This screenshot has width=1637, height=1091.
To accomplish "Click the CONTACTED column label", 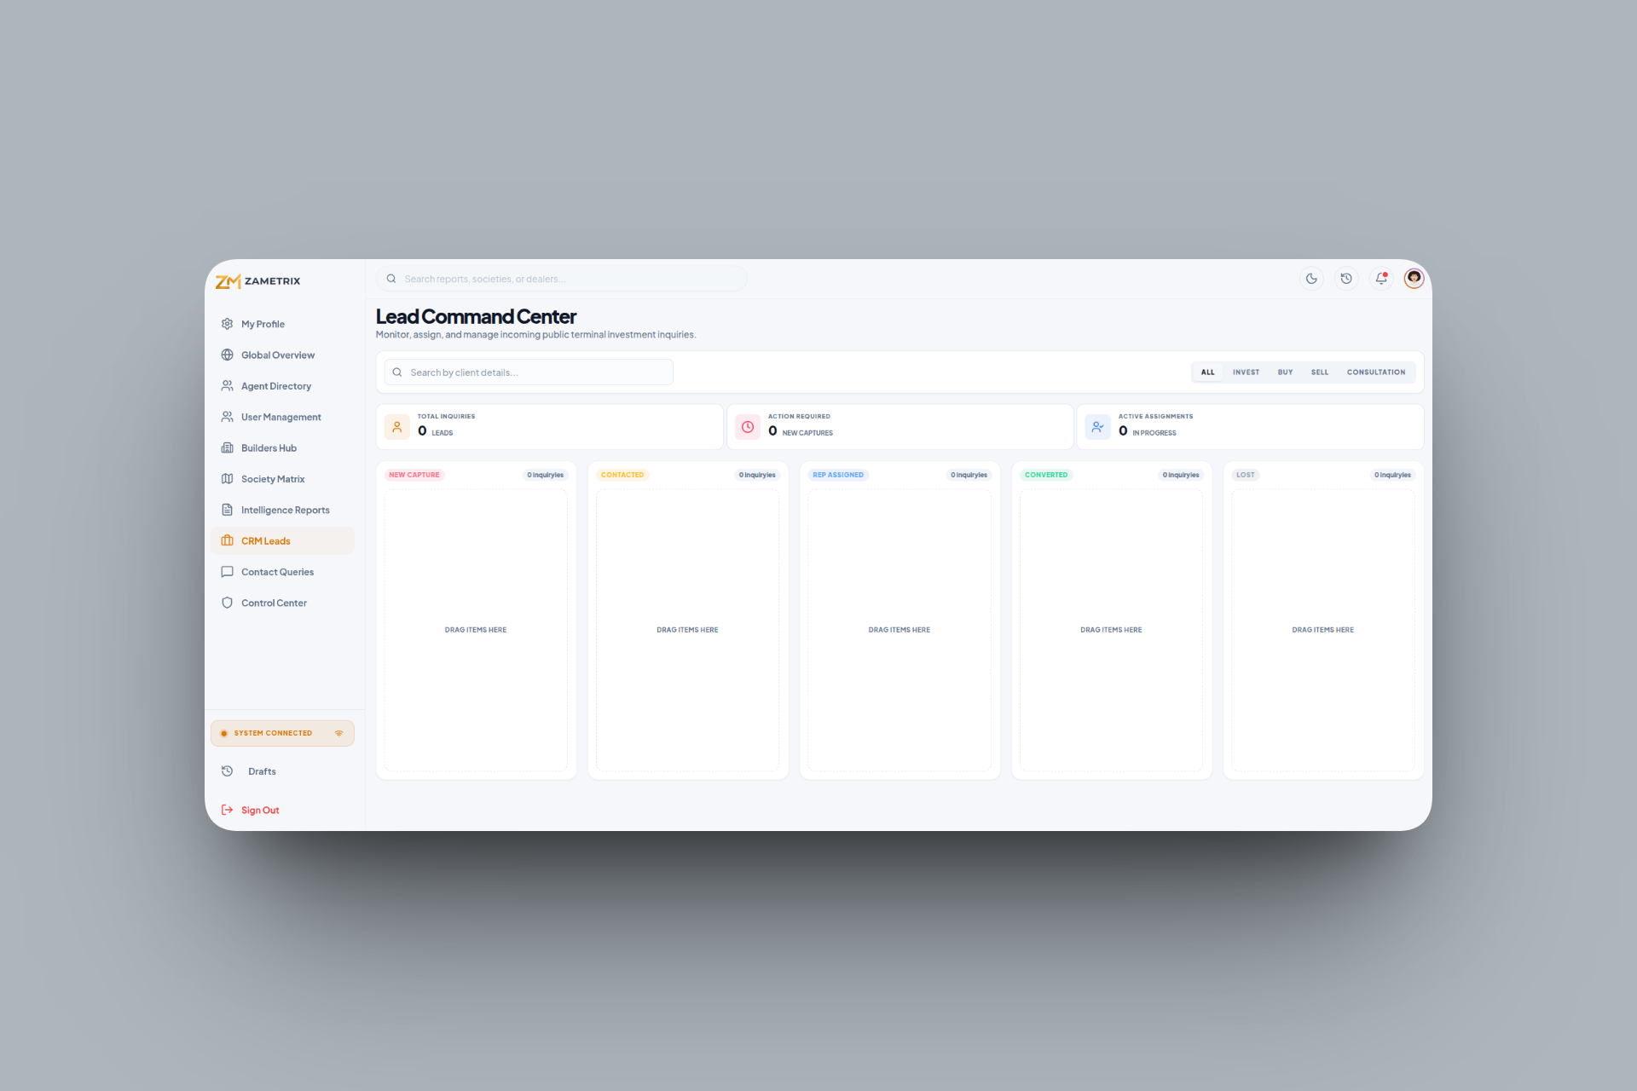I will coord(622,475).
